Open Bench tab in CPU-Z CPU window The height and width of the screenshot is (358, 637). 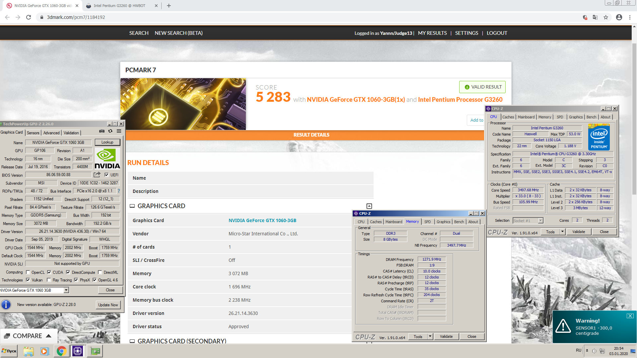tap(591, 117)
